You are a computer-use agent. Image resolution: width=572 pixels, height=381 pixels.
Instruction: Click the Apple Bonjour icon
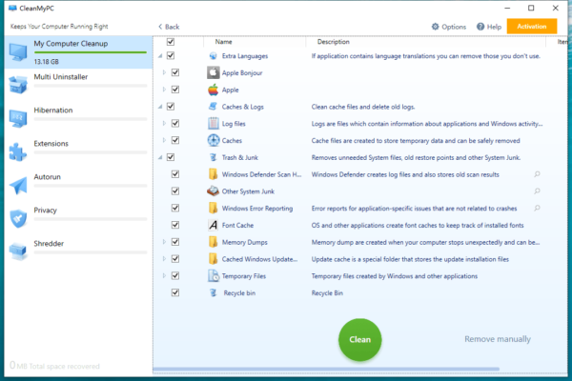click(x=214, y=72)
